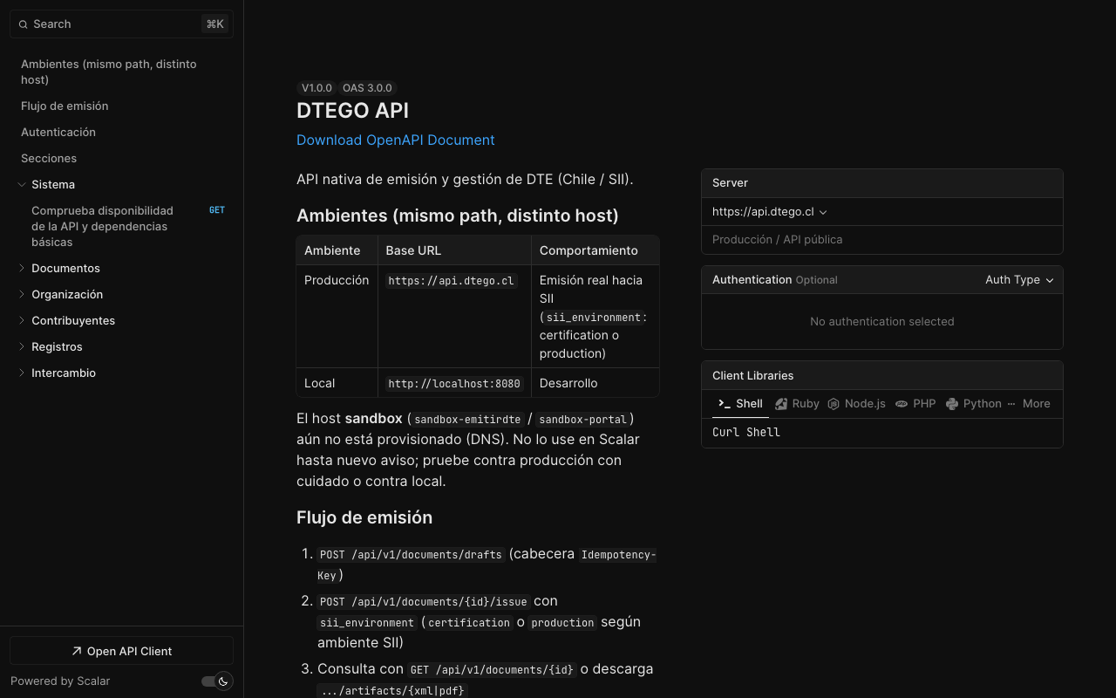Click the Curl Shell text

tap(746, 433)
